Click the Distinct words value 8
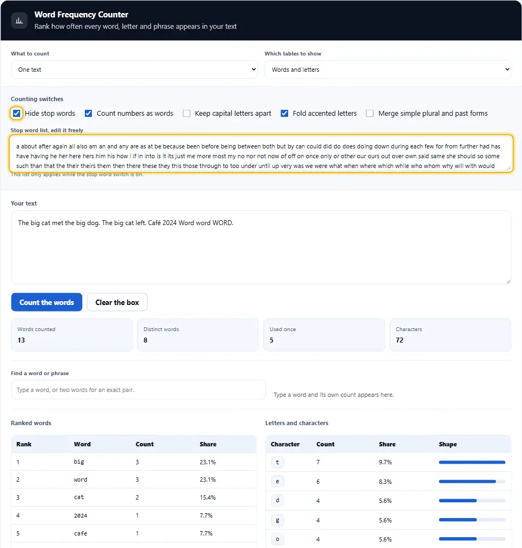The height and width of the screenshot is (548, 522). 145,340
